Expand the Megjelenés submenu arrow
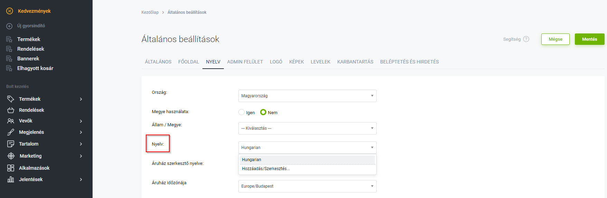Image resolution: width=607 pixels, height=198 pixels. click(81, 132)
